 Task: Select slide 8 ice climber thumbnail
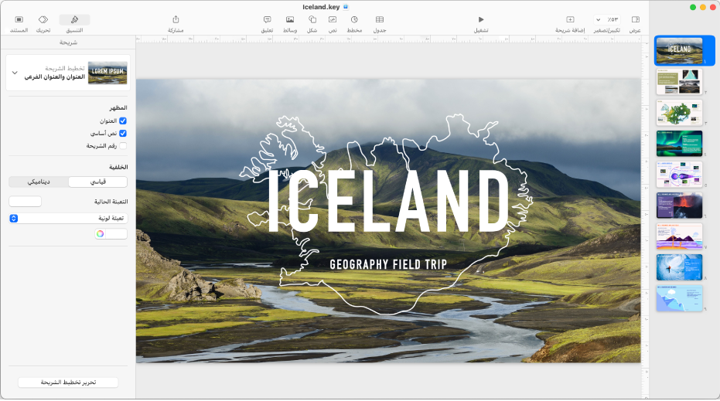click(679, 267)
